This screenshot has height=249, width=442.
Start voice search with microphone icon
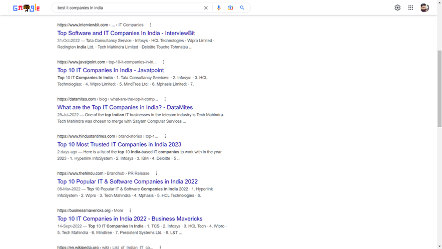[x=219, y=8]
